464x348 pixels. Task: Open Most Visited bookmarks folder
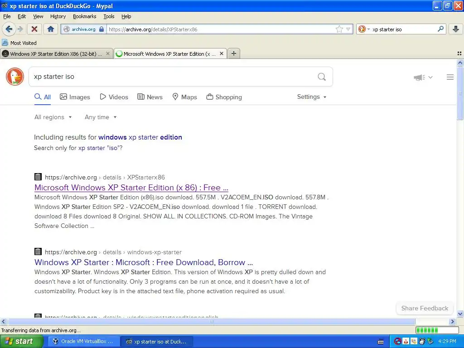click(x=19, y=43)
